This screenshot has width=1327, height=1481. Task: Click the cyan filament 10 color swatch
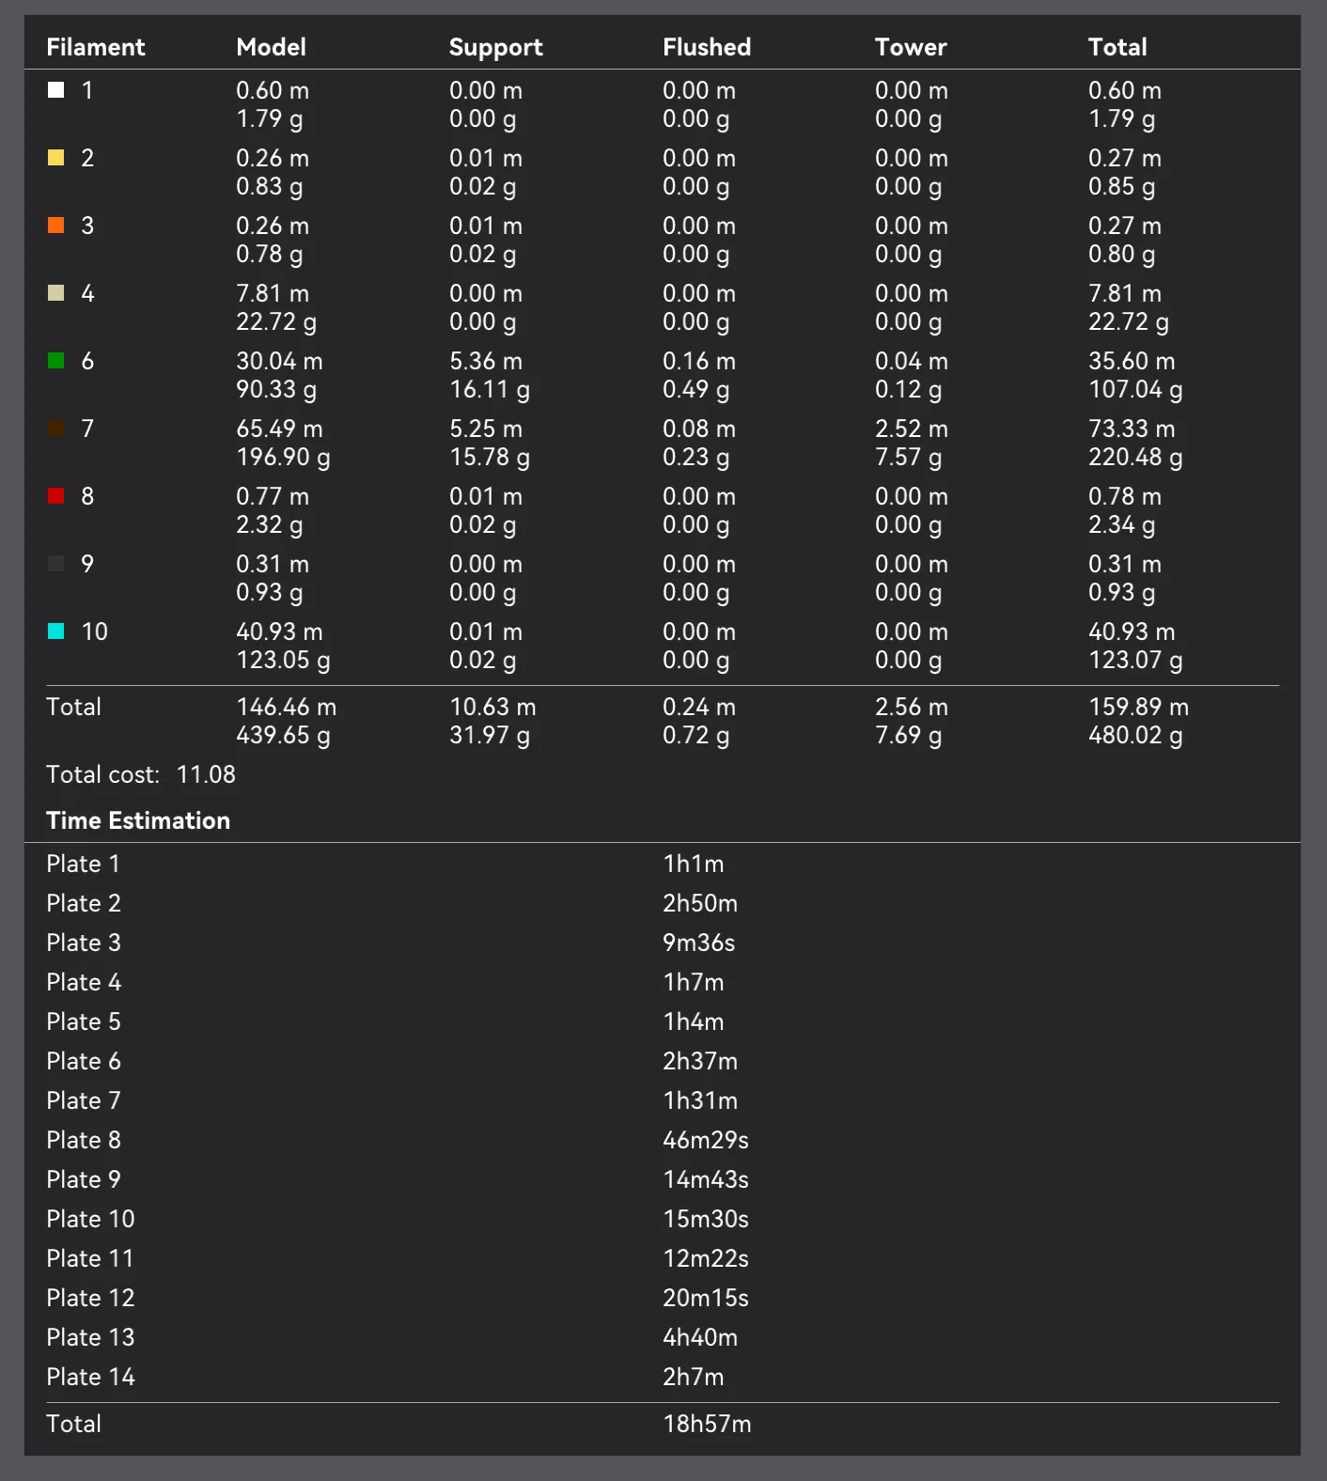coord(56,631)
